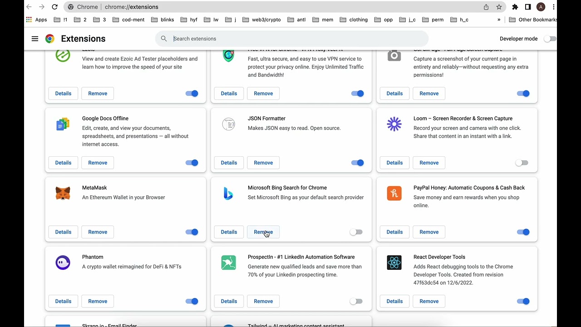The height and width of the screenshot is (327, 581).
Task: Remove the ProspectIn extension
Action: tap(263, 301)
